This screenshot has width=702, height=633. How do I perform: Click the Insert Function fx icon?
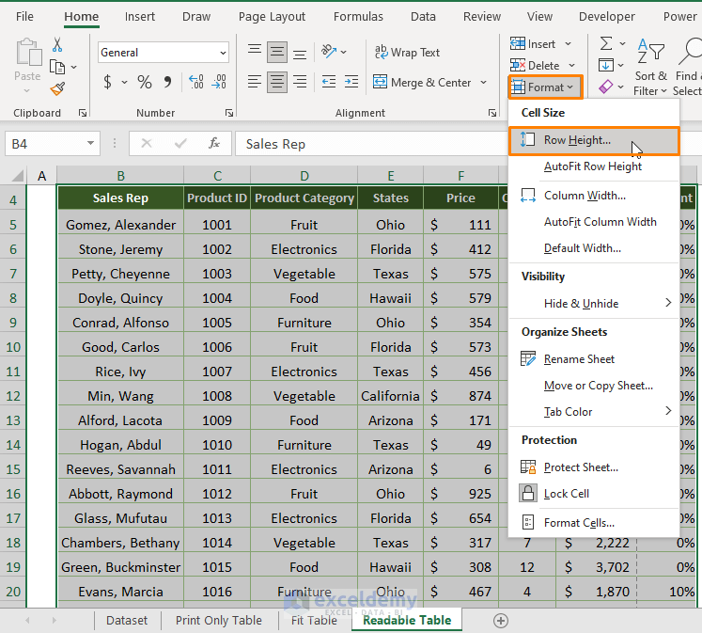pyautogui.click(x=214, y=144)
